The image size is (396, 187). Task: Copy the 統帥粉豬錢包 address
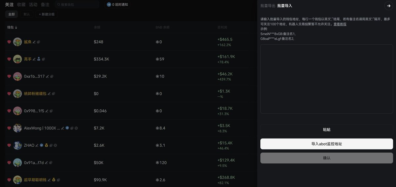coord(54,94)
